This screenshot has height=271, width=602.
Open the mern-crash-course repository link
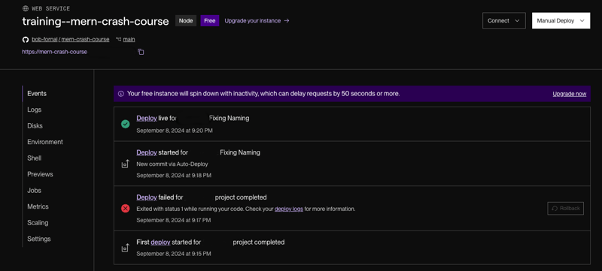(85, 40)
